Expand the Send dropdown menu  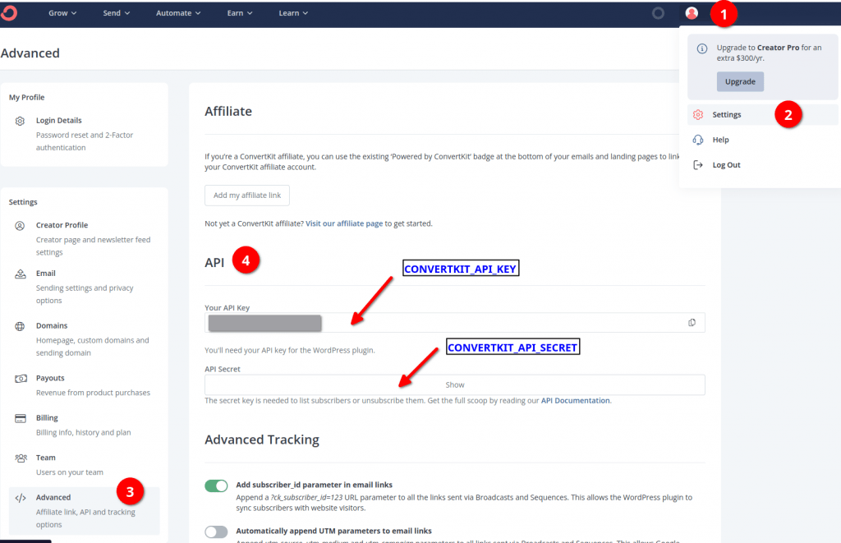(x=117, y=13)
